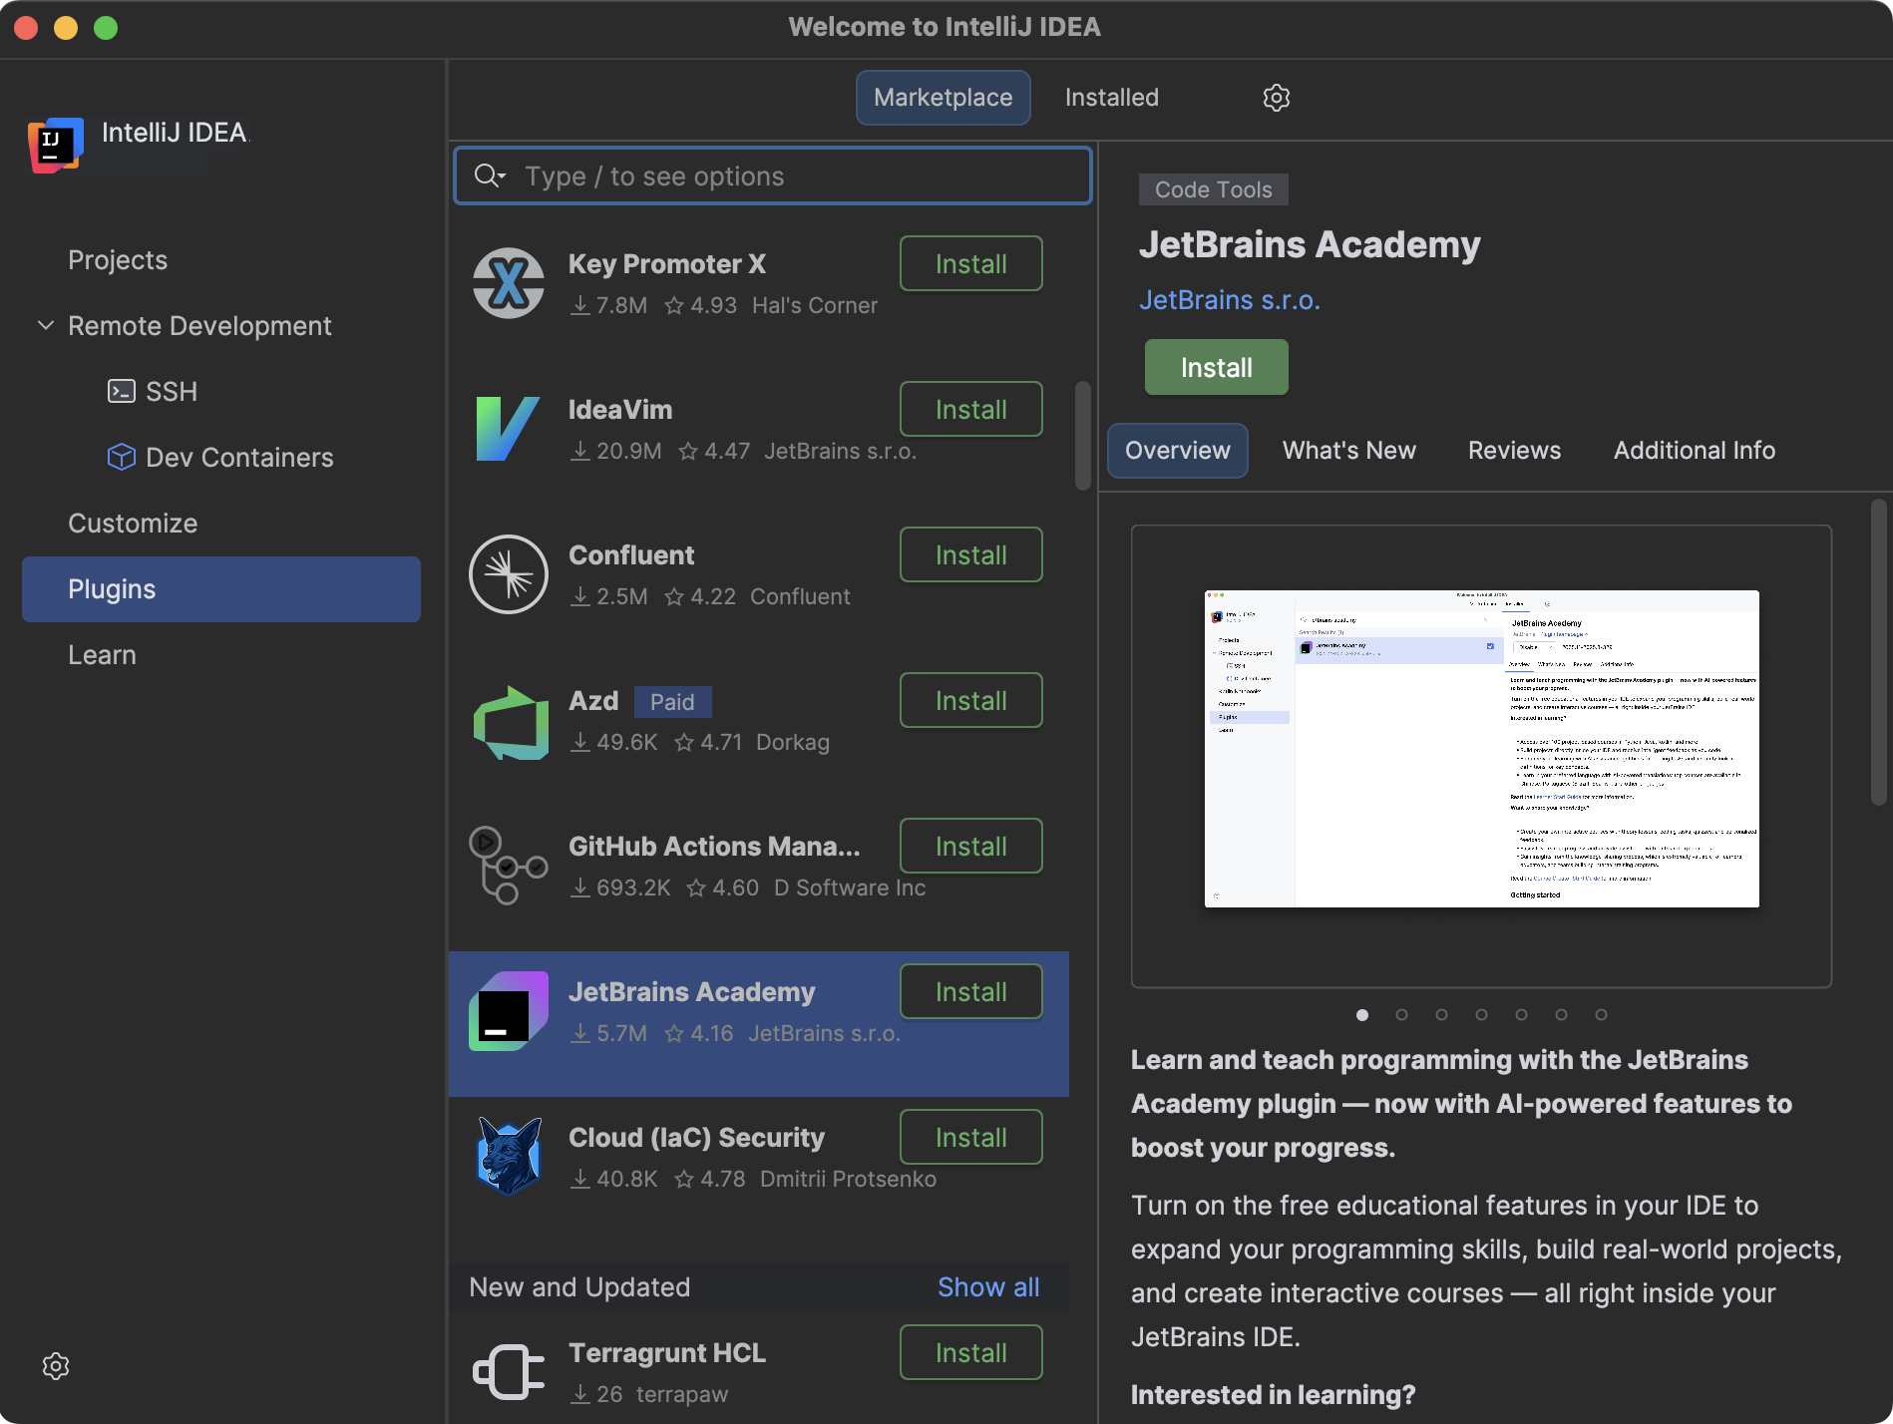Click the Key Promoter X plugin icon
The height and width of the screenshot is (1424, 1893).
[509, 283]
